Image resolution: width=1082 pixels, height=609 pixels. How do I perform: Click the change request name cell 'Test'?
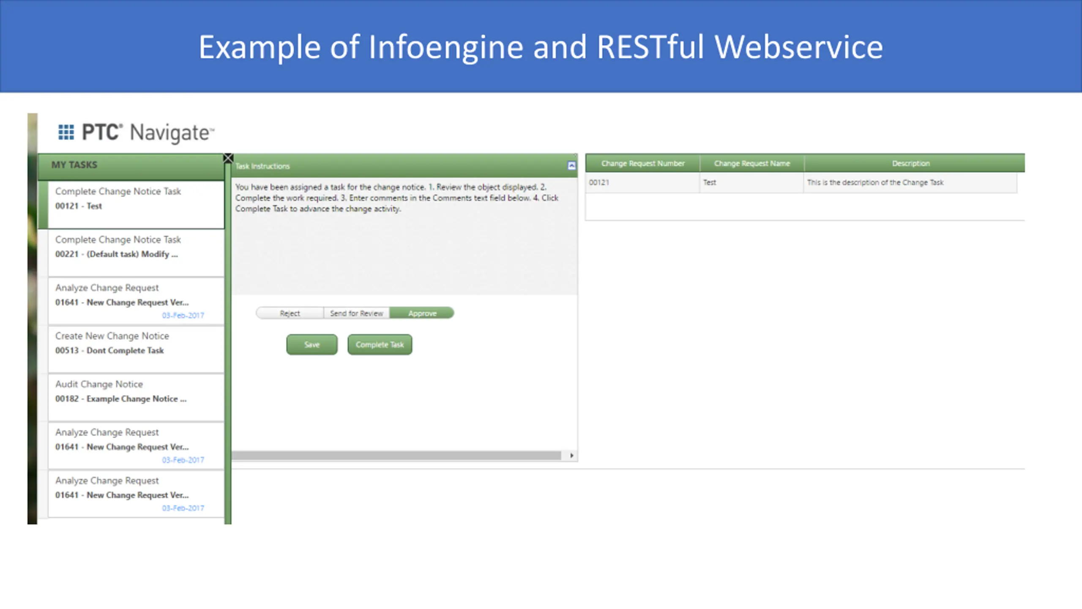[752, 183]
